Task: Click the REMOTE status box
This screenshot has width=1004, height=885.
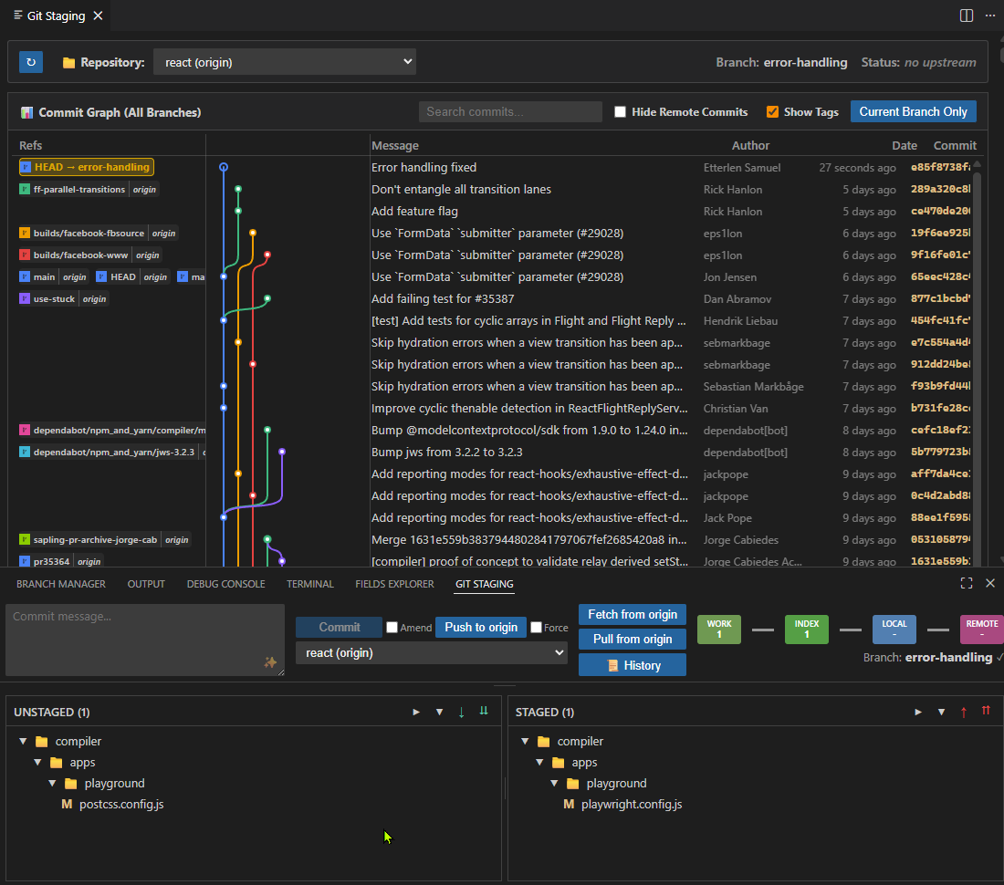Action: point(981,629)
